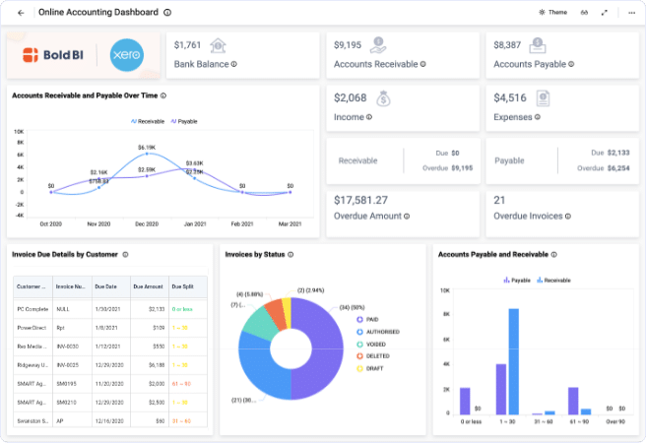
Task: Toggle Payable series in bar chart legend
Action: point(517,281)
